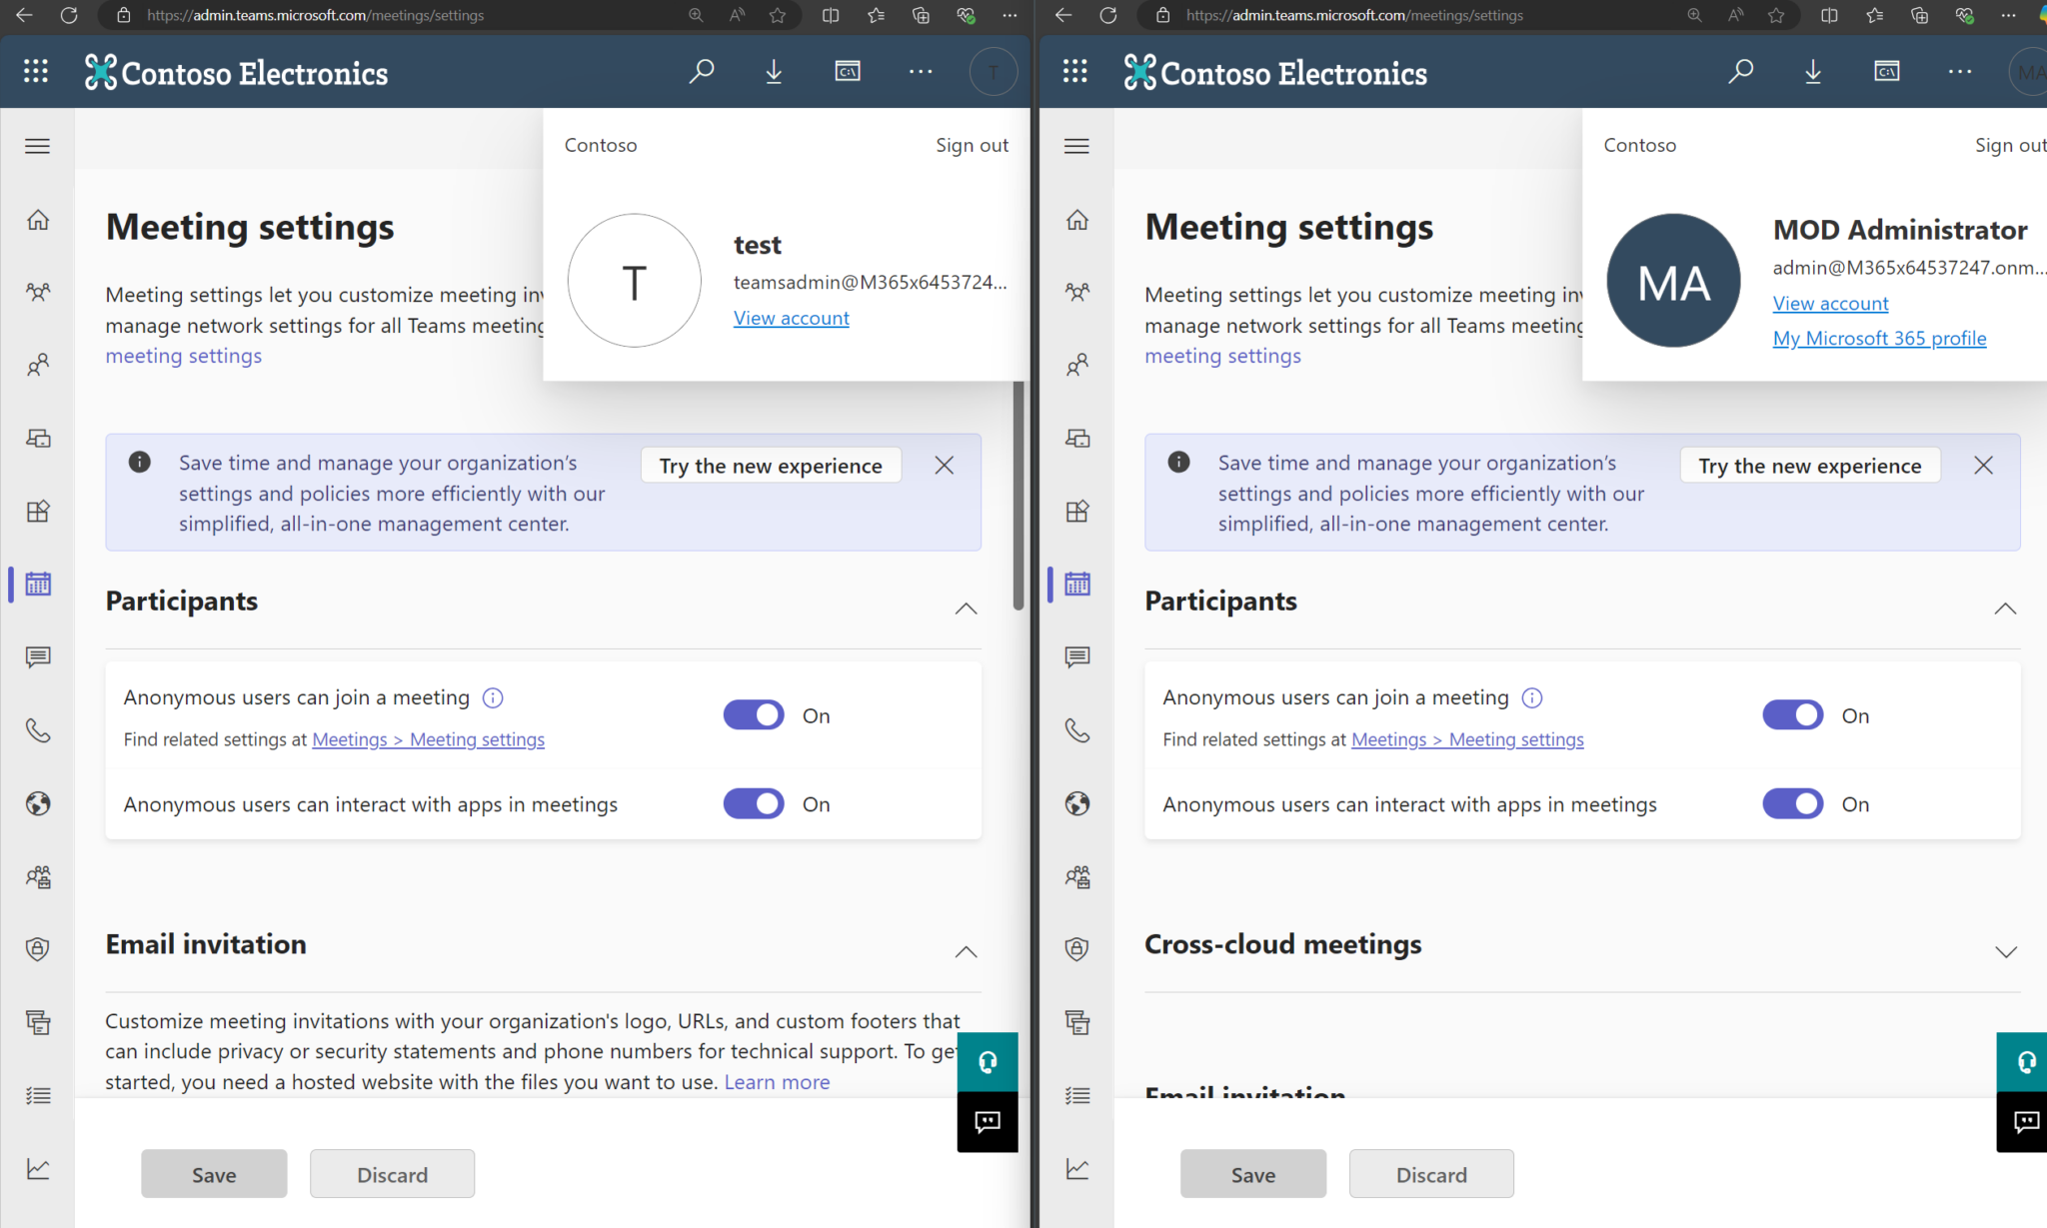The height and width of the screenshot is (1228, 2047).
Task: Open the View account link
Action: pos(791,317)
